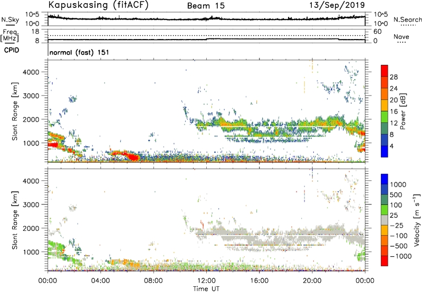
Task: Click the "12:00" time axis label
Action: [206, 281]
